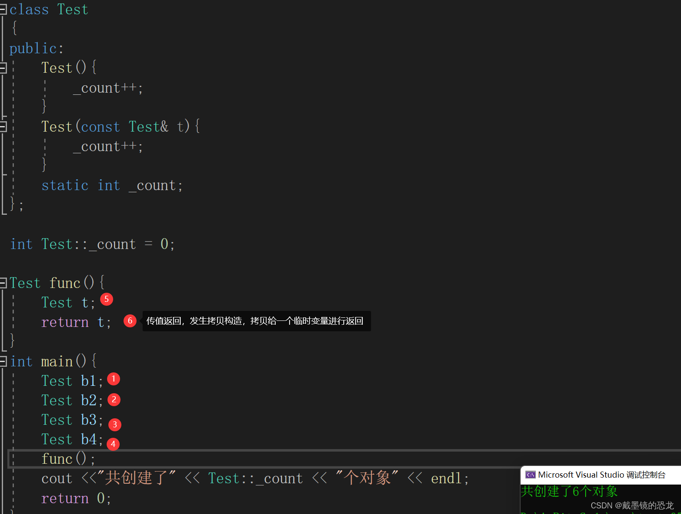Image resolution: width=681 pixels, height=514 pixels.
Task: Click the cout output statement line
Action: coord(255,478)
